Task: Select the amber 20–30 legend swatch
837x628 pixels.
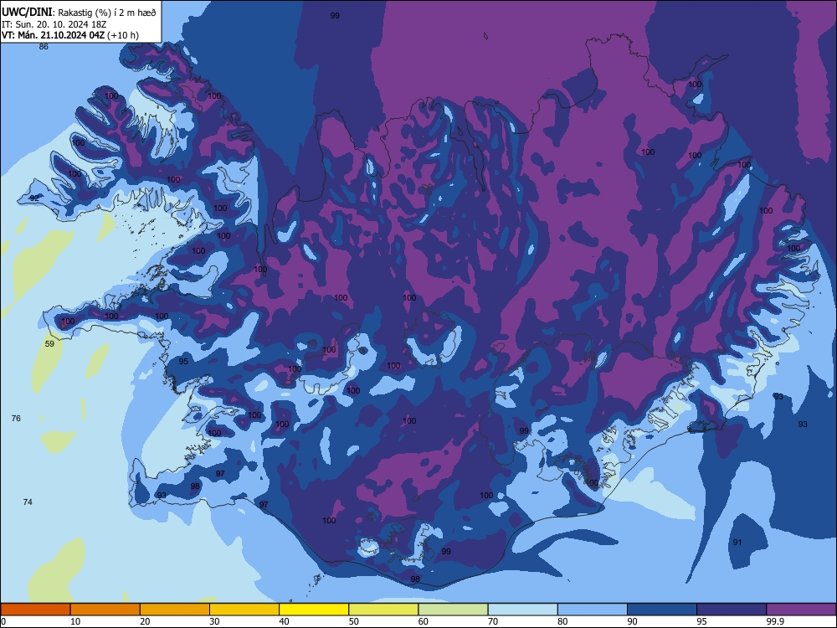Action: (x=175, y=610)
